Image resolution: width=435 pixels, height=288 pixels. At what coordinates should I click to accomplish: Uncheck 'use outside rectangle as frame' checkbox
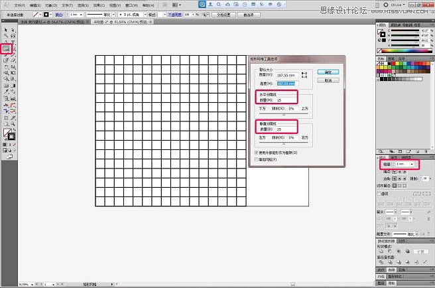pyautogui.click(x=257, y=153)
